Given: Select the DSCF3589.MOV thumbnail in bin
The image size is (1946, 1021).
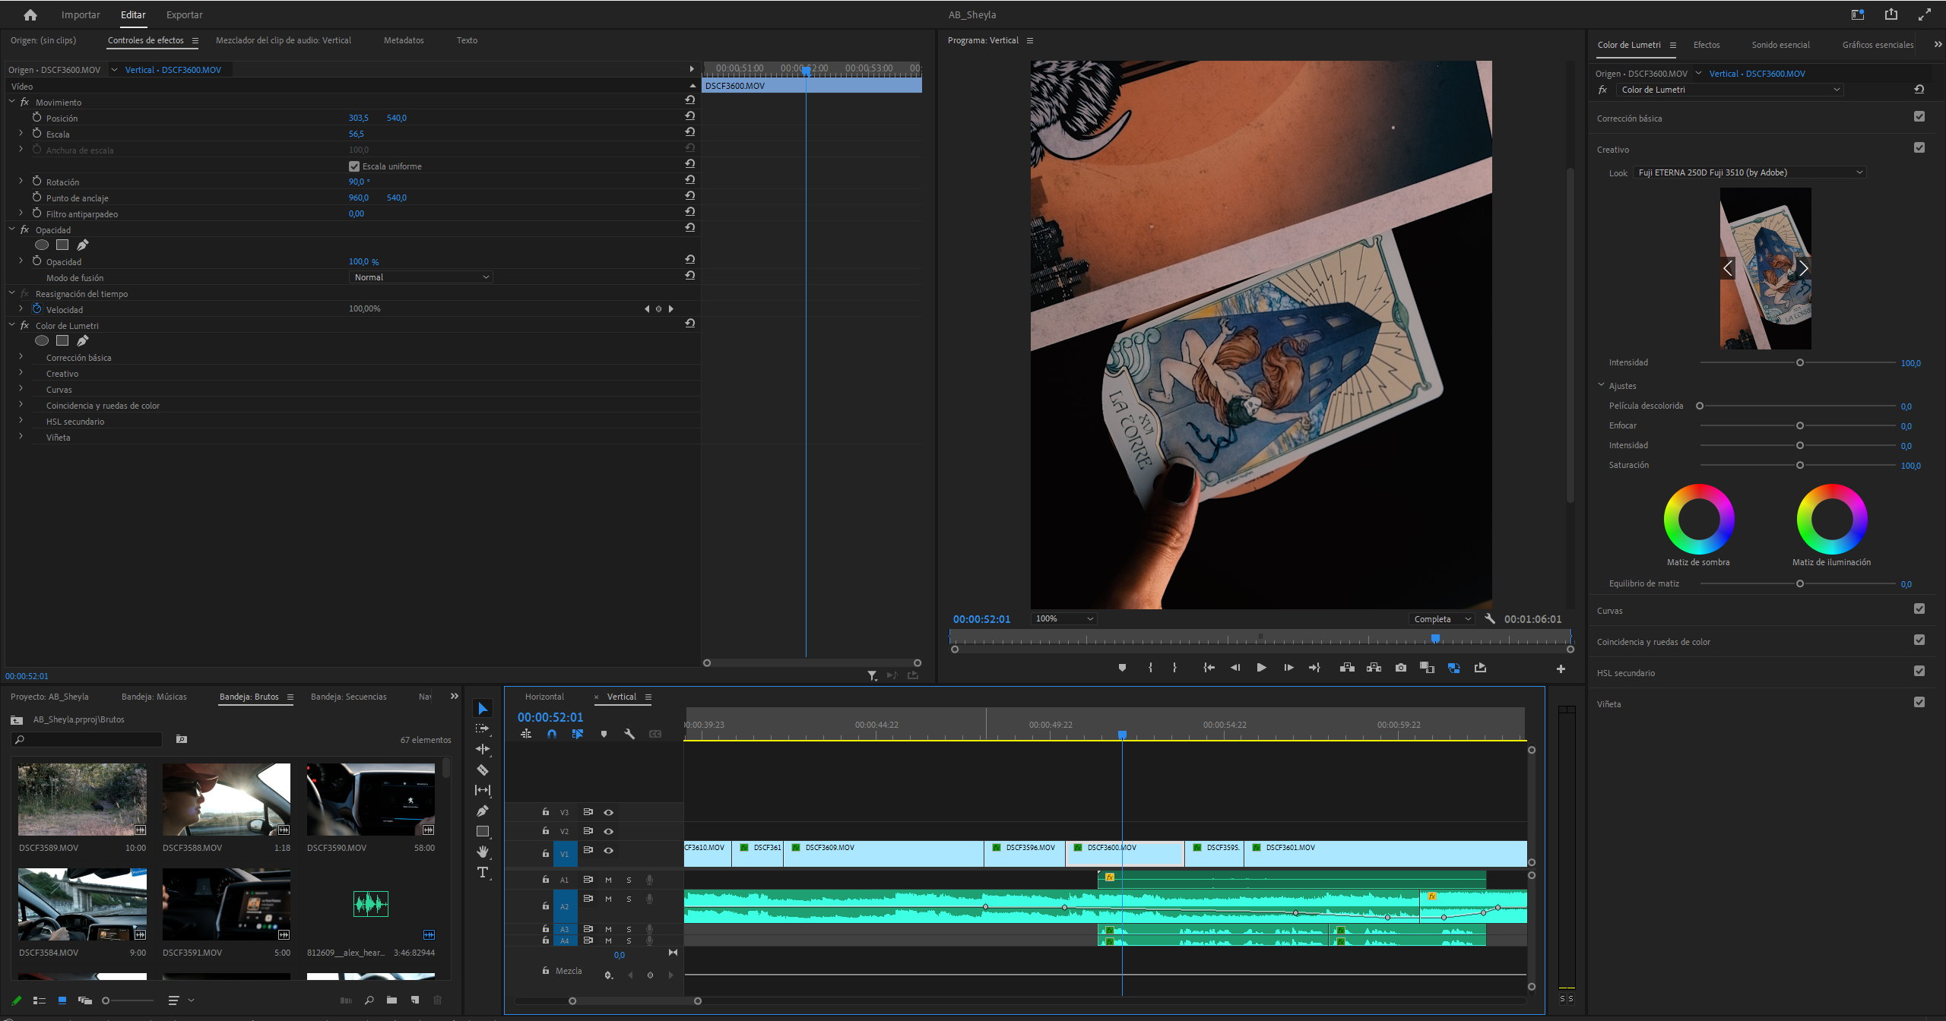Looking at the screenshot, I should 82,799.
